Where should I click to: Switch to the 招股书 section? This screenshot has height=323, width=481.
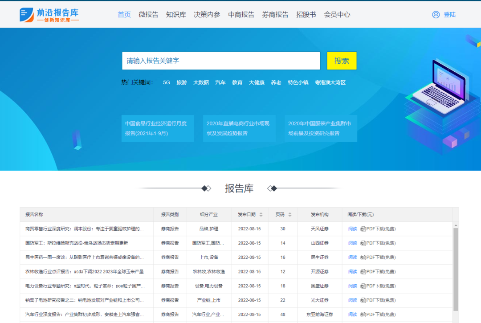click(306, 14)
